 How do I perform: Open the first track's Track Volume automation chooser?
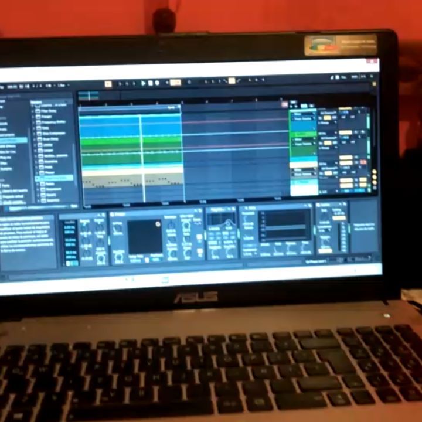point(304,118)
